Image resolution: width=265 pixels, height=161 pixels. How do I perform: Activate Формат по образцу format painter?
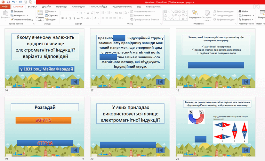point(22,19)
